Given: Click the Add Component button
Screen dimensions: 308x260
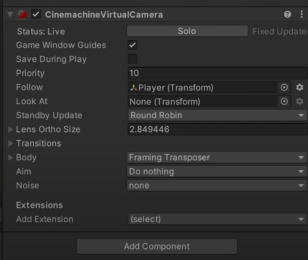Looking at the screenshot, I should tap(157, 246).
